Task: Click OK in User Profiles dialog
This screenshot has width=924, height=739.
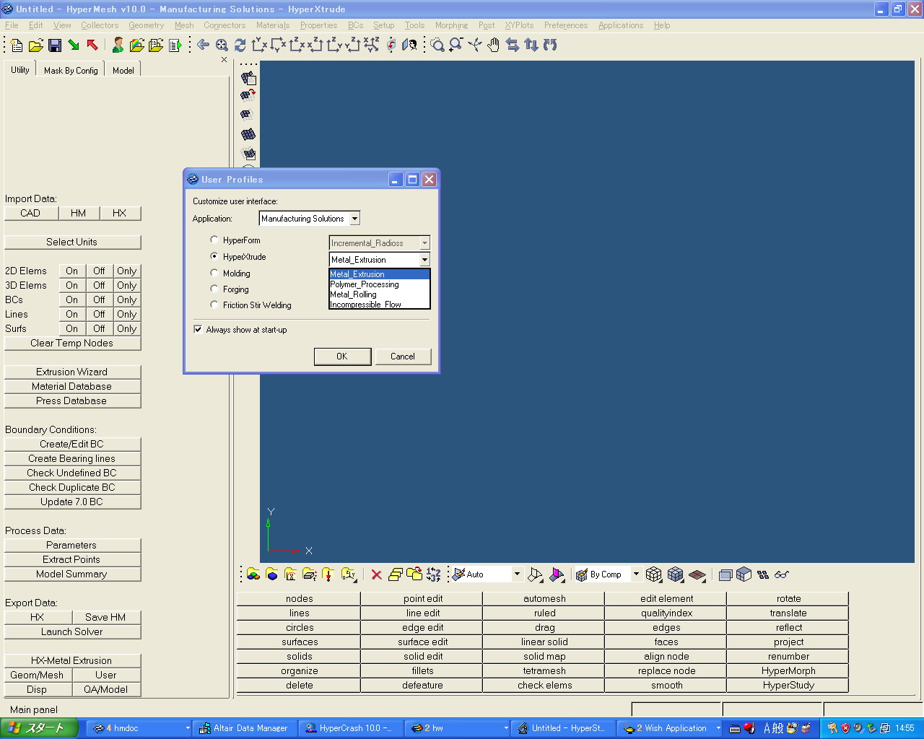Action: click(342, 357)
